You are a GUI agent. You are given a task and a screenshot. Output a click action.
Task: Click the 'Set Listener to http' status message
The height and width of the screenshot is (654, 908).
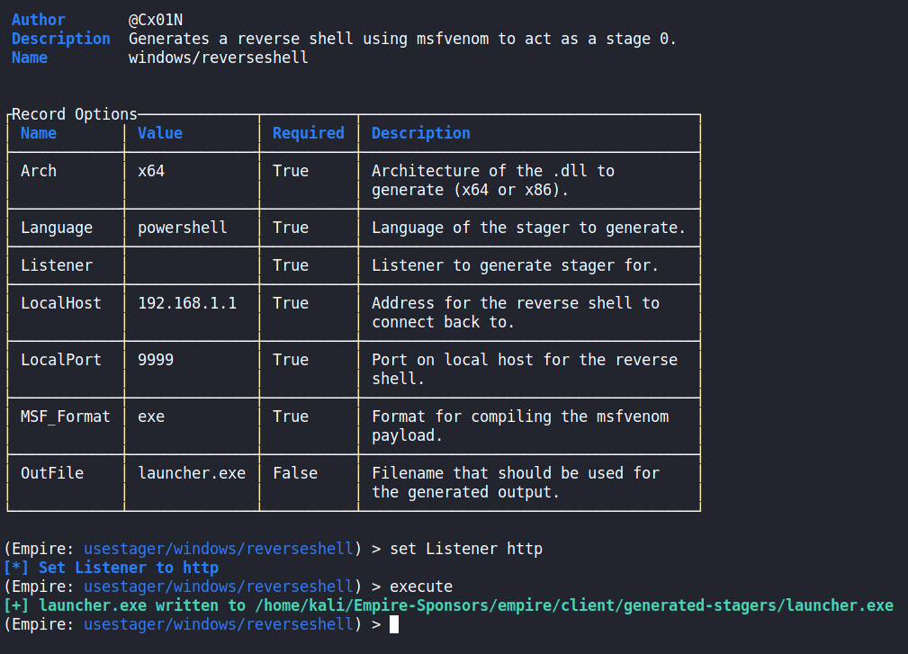(129, 568)
